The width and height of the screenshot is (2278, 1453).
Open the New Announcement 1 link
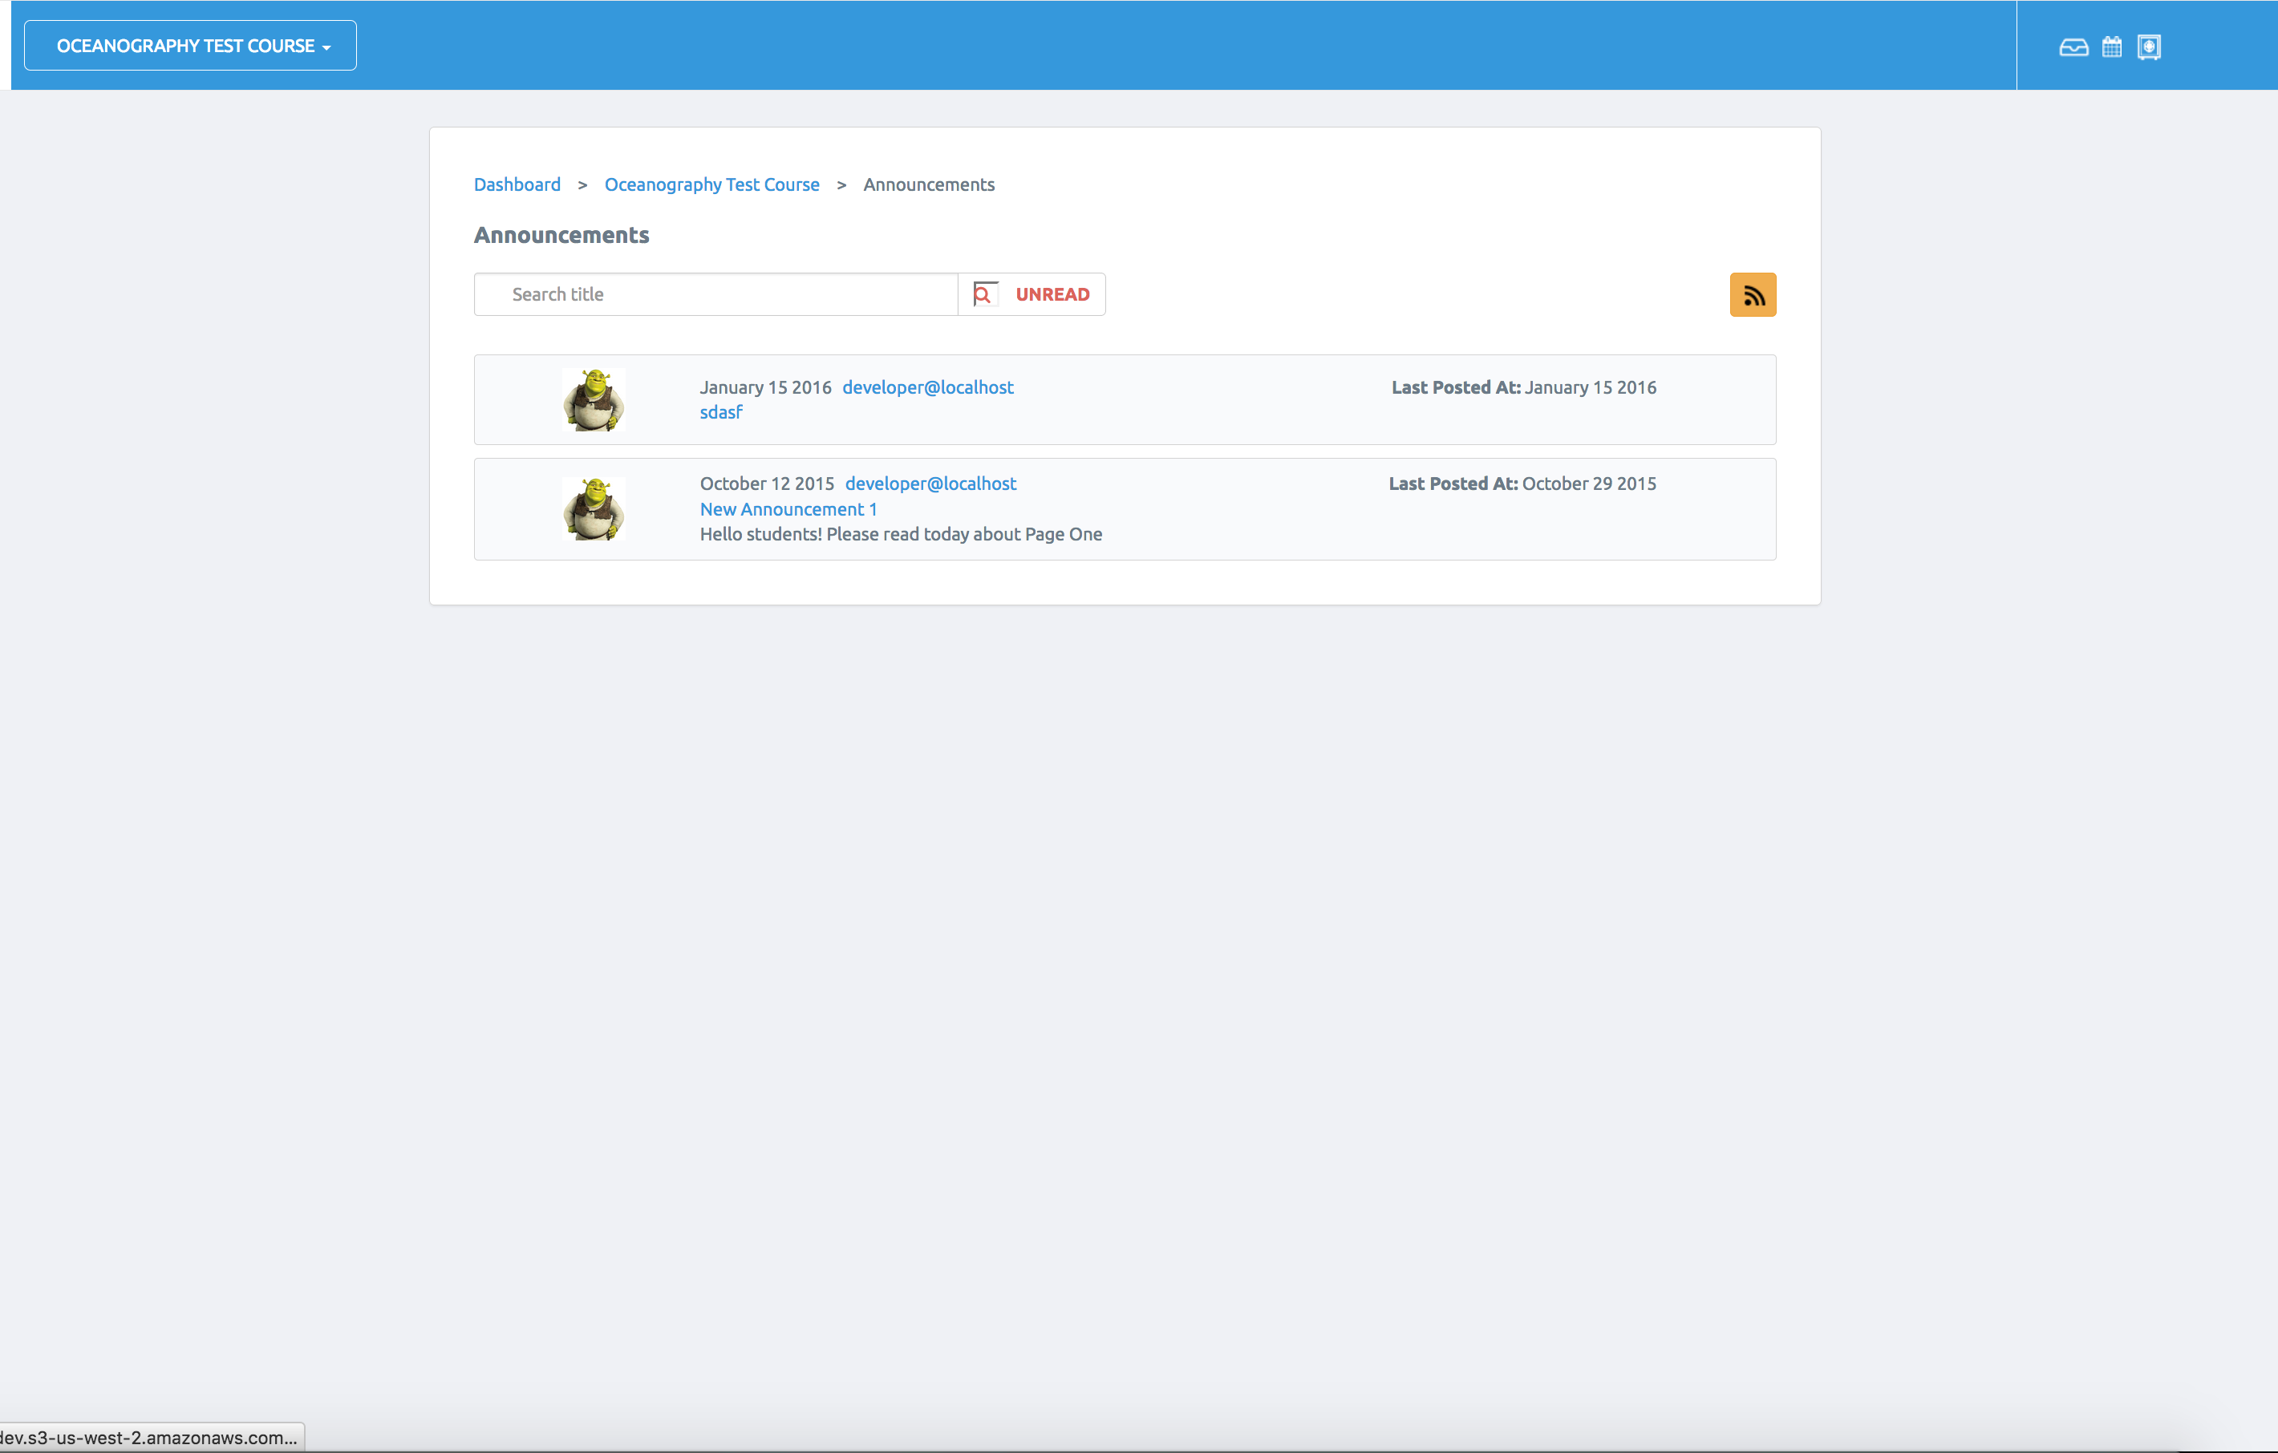click(788, 509)
